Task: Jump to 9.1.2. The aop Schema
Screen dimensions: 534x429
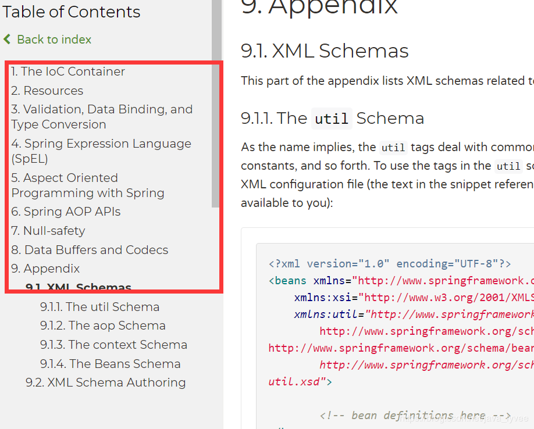Action: (x=102, y=326)
